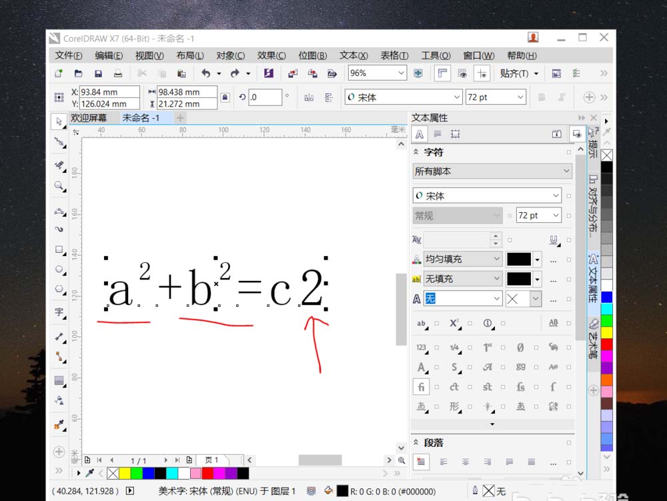Click the superscript position X² icon
The height and width of the screenshot is (501, 667).
(455, 324)
